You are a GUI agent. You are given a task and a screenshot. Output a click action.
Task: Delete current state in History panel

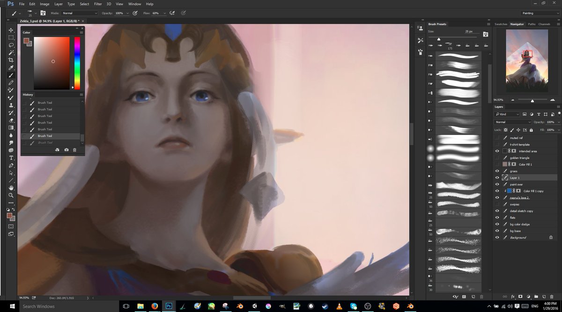coord(74,150)
